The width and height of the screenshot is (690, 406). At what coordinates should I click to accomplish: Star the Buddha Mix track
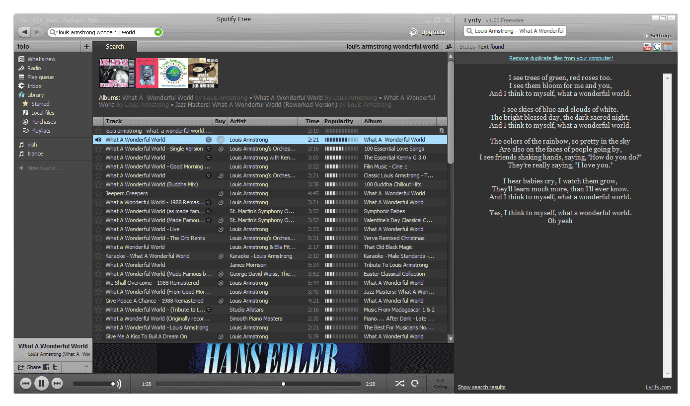pyautogui.click(x=98, y=184)
